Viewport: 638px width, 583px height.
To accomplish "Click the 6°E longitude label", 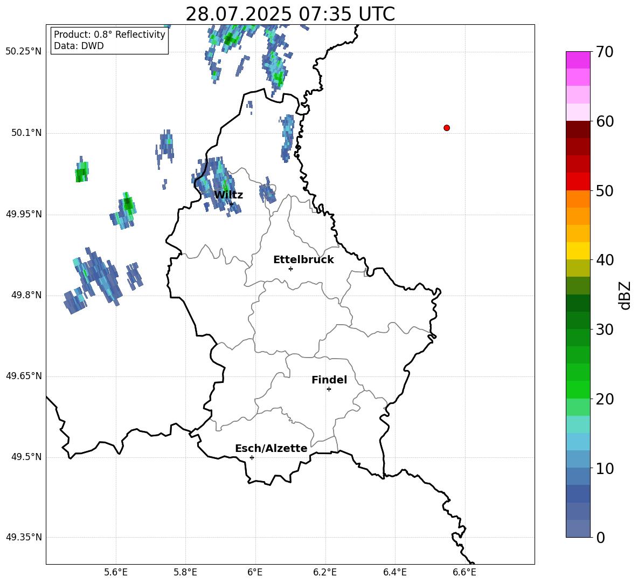I will (255, 572).
